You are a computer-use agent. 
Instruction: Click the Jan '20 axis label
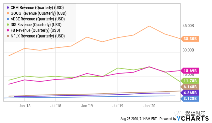[149, 106]
